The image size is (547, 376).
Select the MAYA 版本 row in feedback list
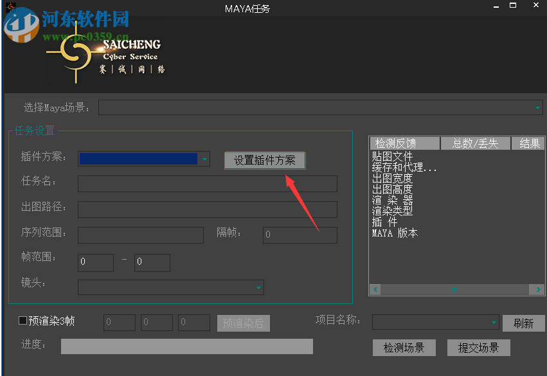point(394,233)
